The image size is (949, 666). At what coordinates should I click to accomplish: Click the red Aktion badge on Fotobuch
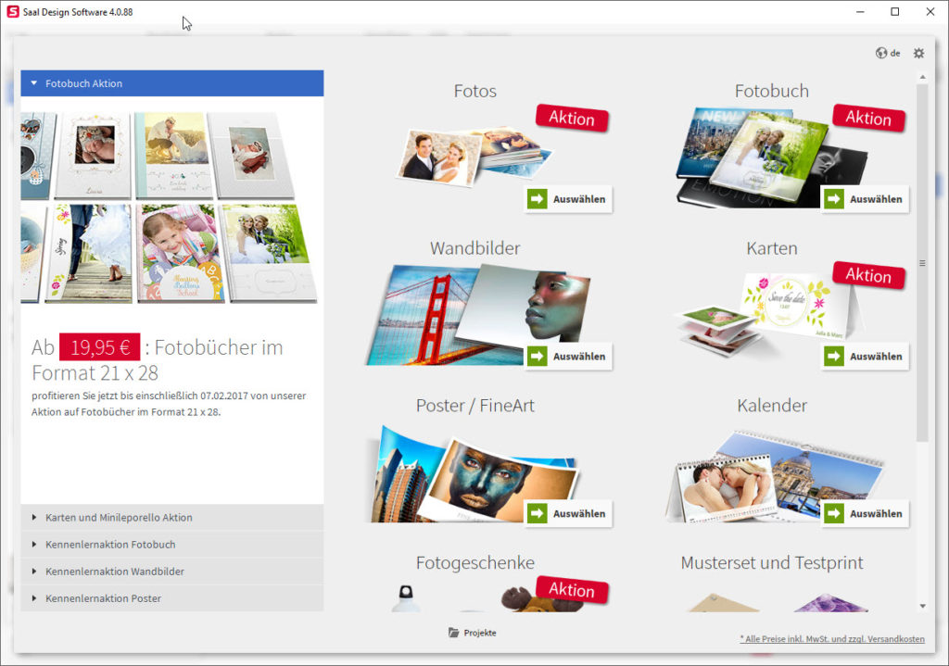(x=868, y=118)
